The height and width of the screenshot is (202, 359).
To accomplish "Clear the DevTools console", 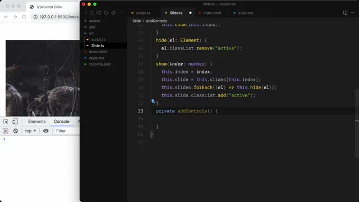I will 16,131.
